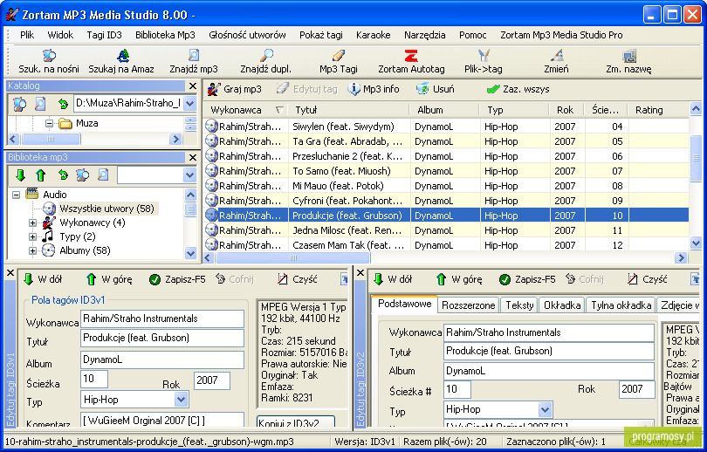Click the track list scroll down arrow
The image size is (707, 452).
click(x=696, y=243)
